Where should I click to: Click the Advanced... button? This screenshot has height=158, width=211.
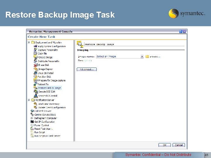[x=87, y=69]
